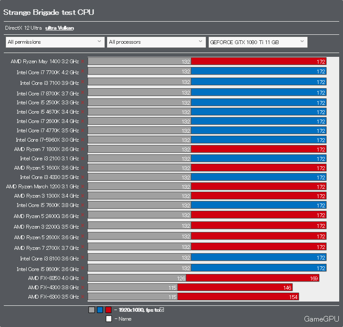343x327 pixels.
Task: Click red X beside AMD Ryzen 7 1800X
Action: [83, 149]
